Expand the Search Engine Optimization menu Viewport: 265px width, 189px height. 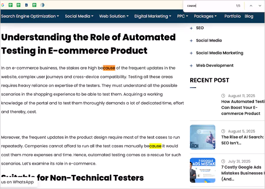(30, 16)
